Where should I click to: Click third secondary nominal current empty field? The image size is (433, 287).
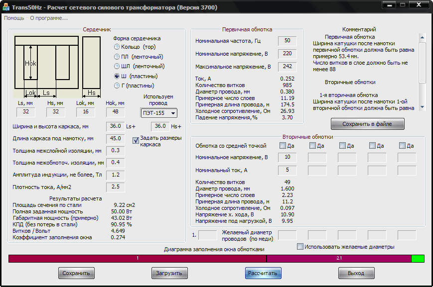[x=347, y=171]
